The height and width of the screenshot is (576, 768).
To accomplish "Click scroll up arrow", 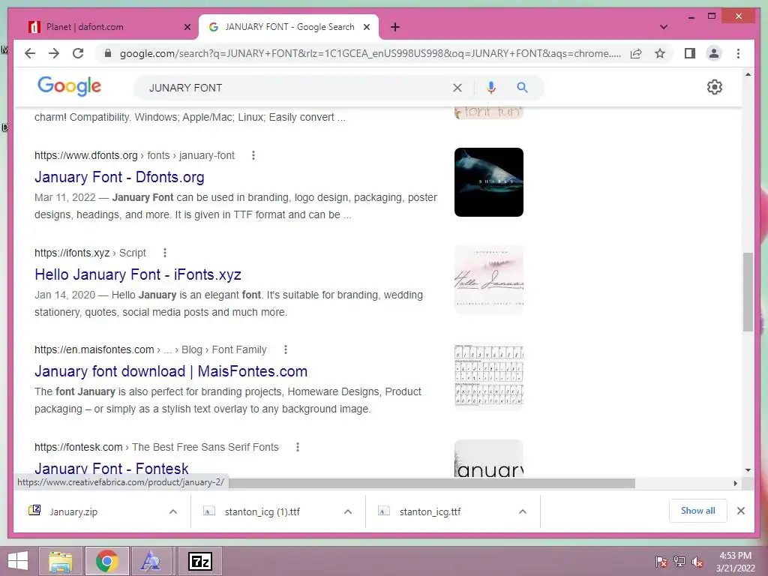I will point(748,74).
